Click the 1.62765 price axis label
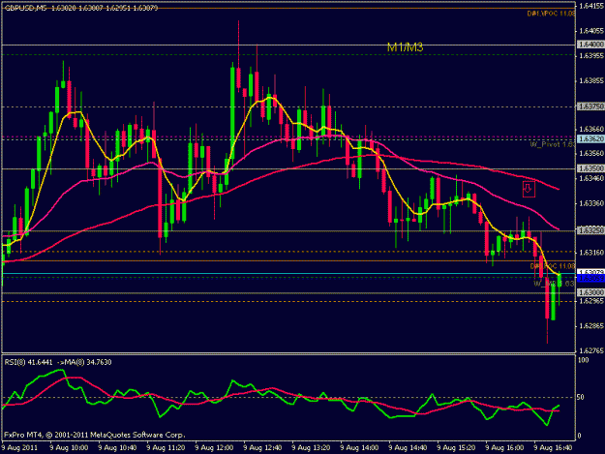The width and height of the screenshot is (605, 454). coord(591,350)
